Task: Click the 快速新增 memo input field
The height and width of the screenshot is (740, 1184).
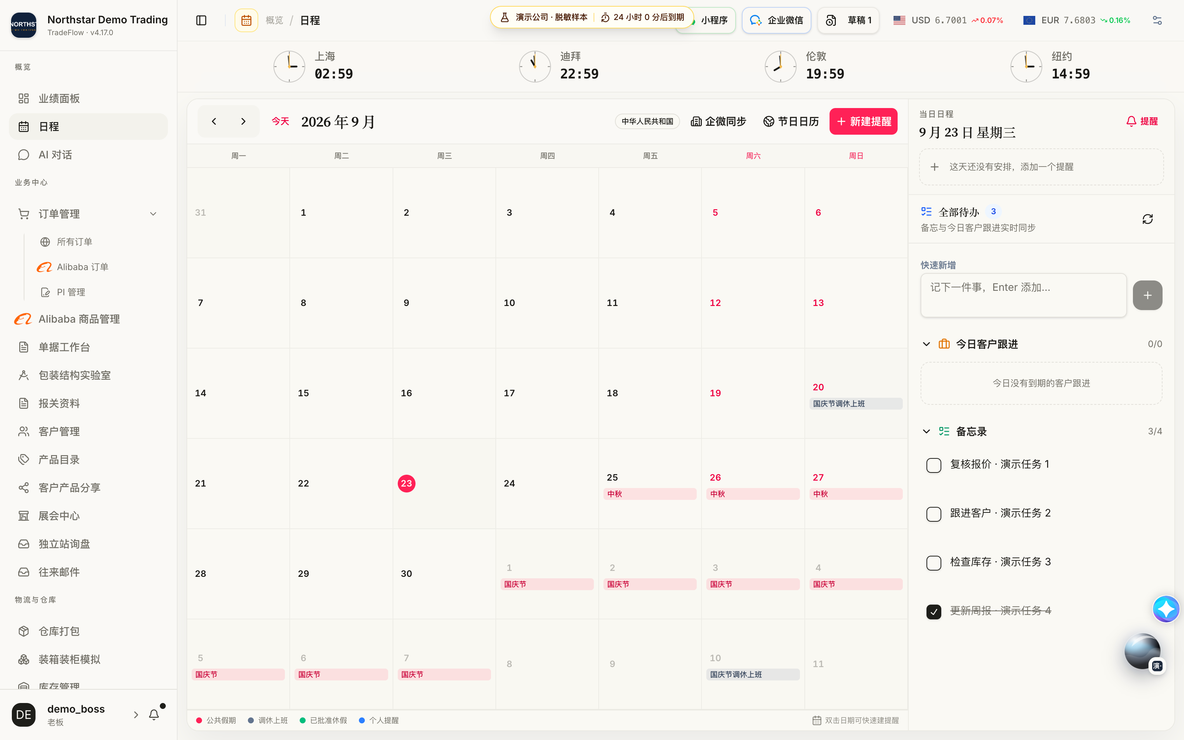Action: tap(1023, 295)
